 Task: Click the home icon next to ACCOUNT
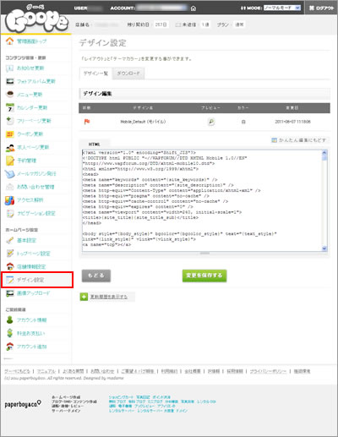(194, 8)
